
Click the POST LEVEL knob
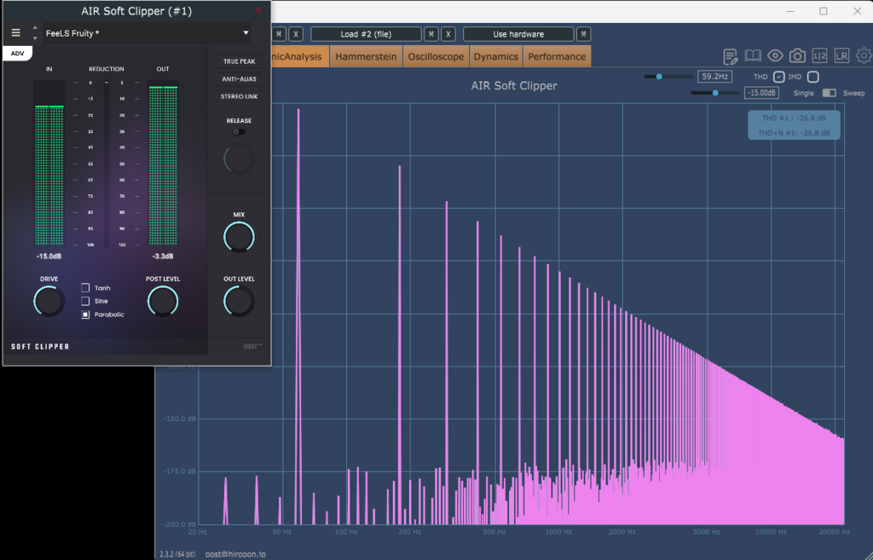pos(163,301)
